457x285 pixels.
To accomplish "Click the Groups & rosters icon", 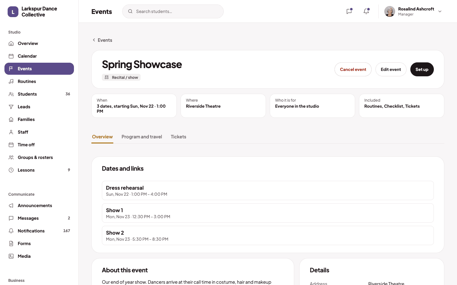I will pyautogui.click(x=11, y=157).
